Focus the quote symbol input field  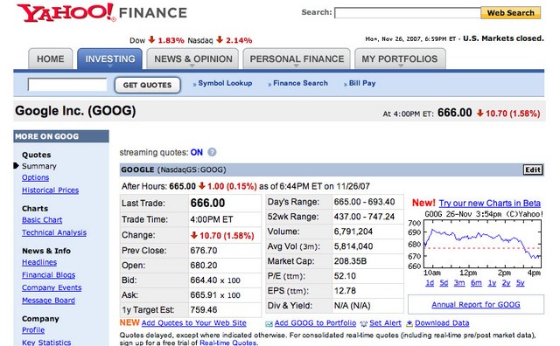pyautogui.click(x=67, y=85)
